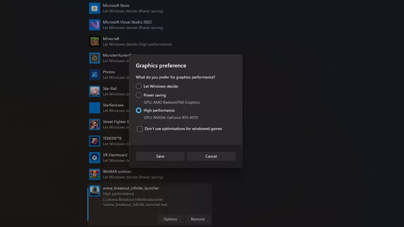The height and width of the screenshot is (227, 404).
Task: Click the arena_breakout_infinite_launcher icon
Action: (95, 191)
